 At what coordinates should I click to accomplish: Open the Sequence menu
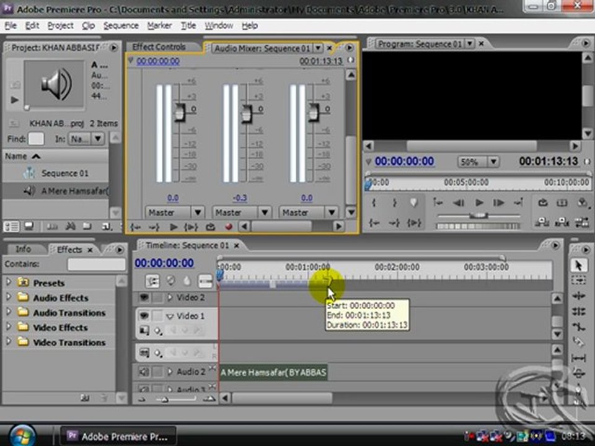tap(121, 26)
